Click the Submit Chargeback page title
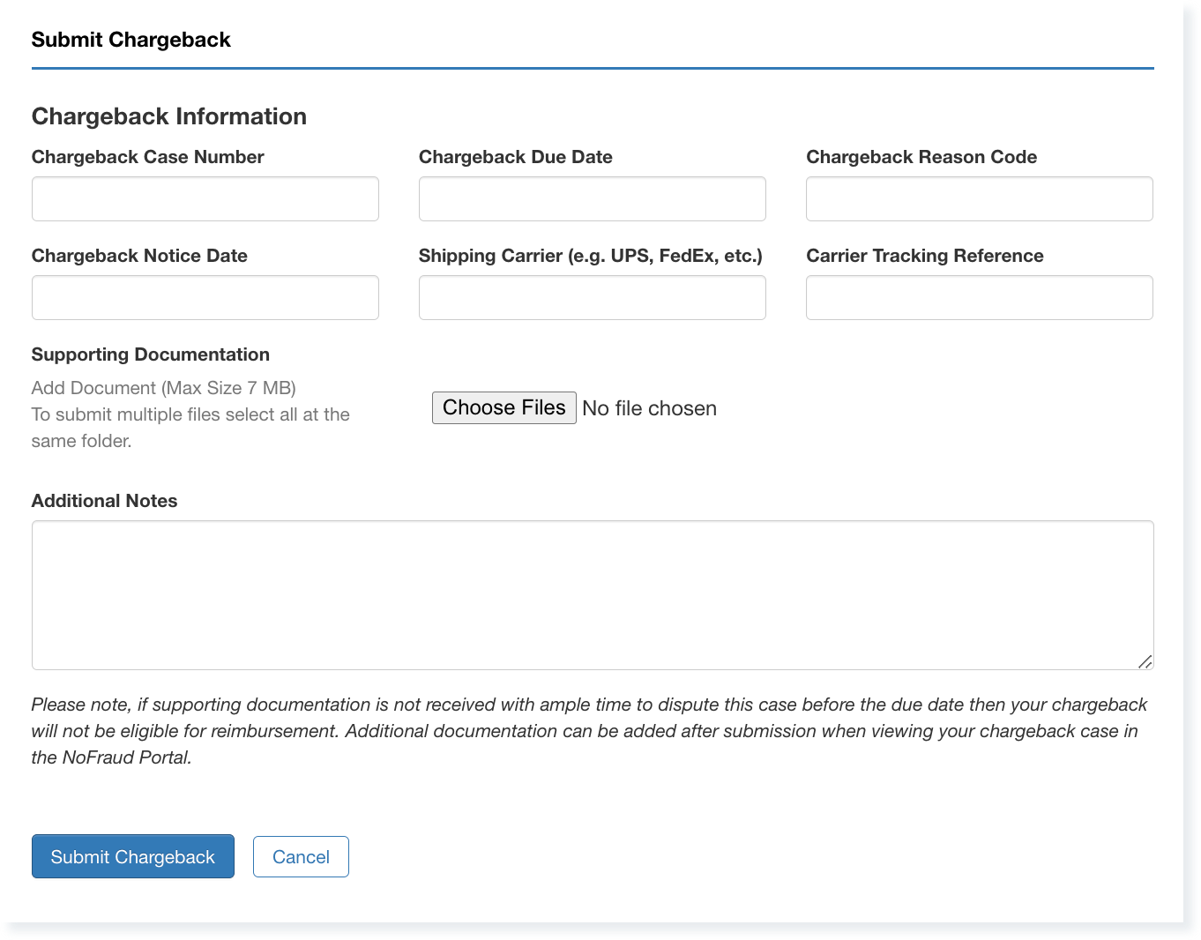Screen dimensions: 1201x940 click(131, 39)
